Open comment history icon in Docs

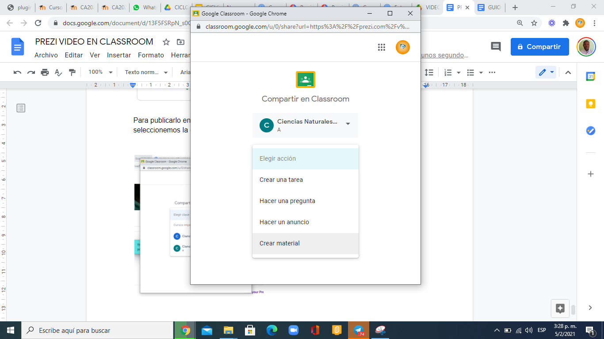point(496,47)
